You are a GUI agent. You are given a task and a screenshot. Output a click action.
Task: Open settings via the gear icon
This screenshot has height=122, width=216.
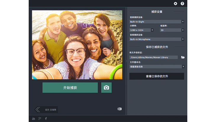click(x=175, y=4)
